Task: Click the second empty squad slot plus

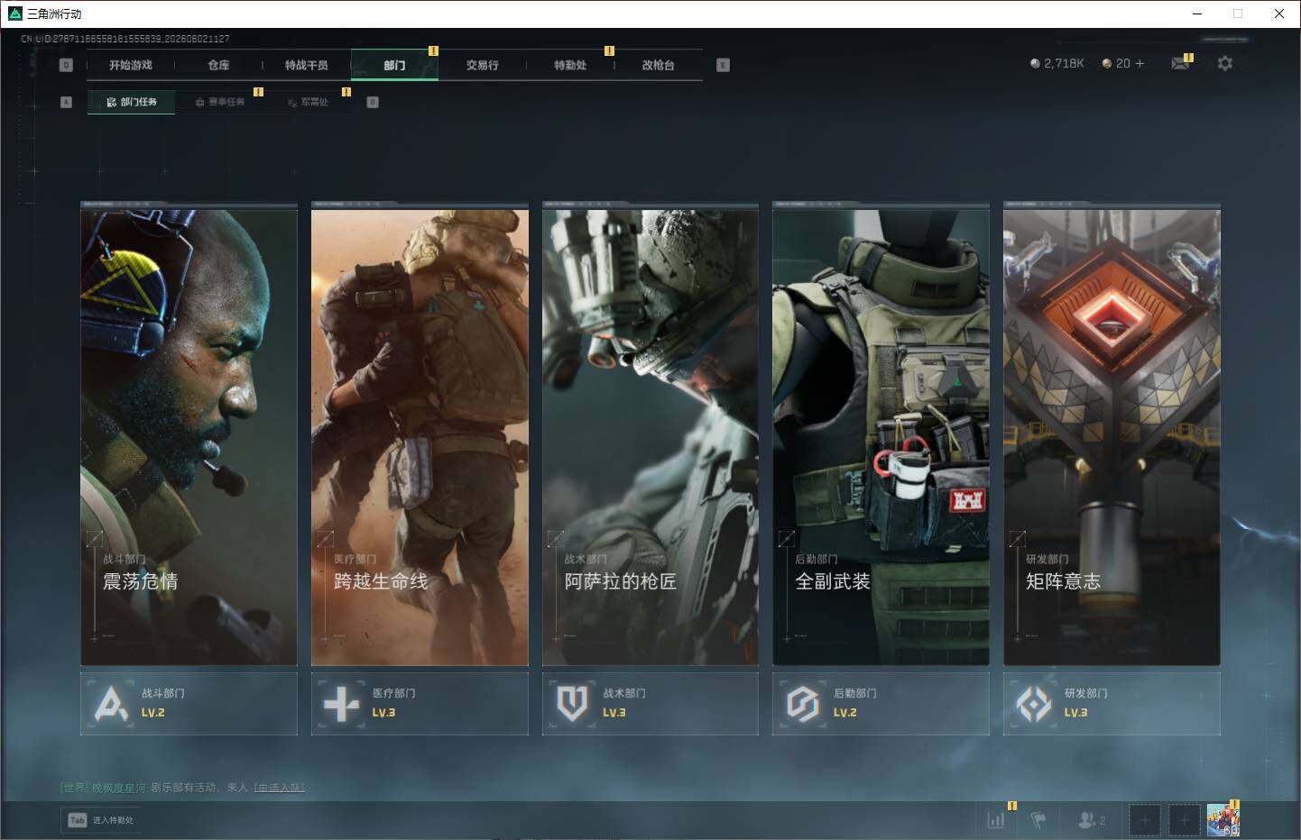Action: 1184,820
